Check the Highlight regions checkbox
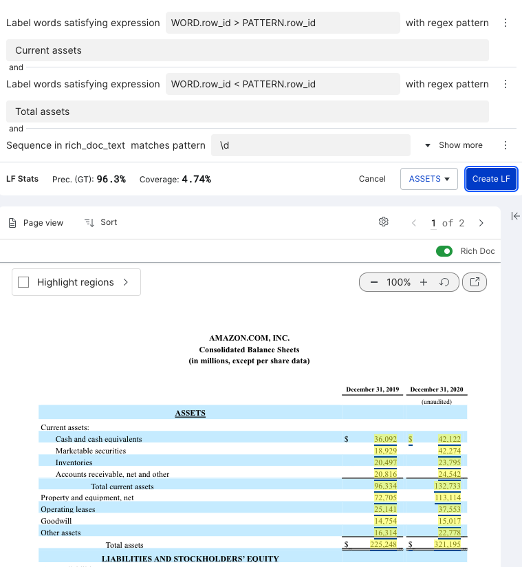 coord(23,282)
